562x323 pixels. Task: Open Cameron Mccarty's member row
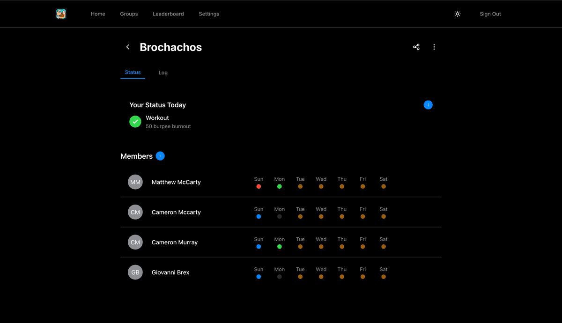(x=176, y=212)
